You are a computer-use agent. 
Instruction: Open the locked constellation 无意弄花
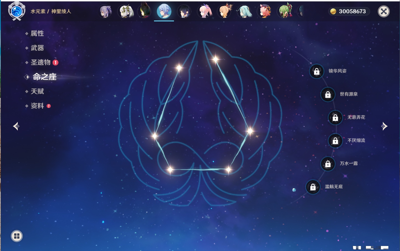pos(335,118)
